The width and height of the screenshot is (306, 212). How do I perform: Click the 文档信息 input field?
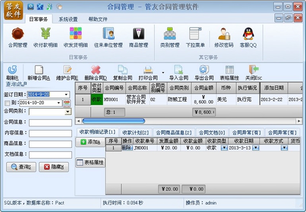[x=50, y=155]
